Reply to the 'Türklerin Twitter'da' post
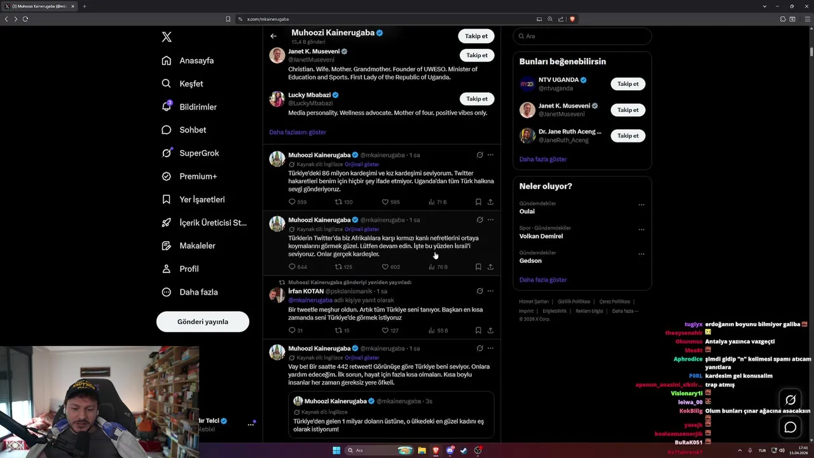The height and width of the screenshot is (458, 814). click(292, 267)
